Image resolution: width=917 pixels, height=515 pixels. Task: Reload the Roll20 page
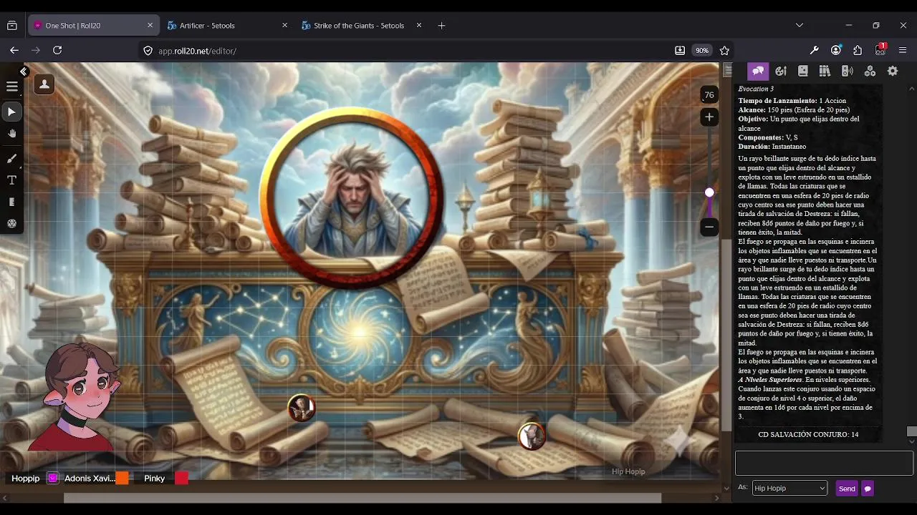pyautogui.click(x=57, y=50)
